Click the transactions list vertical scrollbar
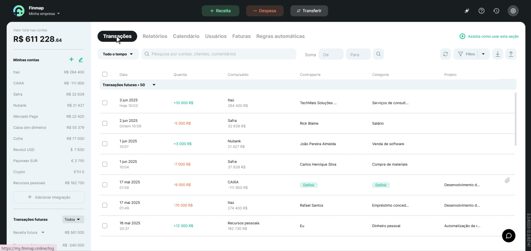This screenshot has width=531, height=251. coord(515,119)
